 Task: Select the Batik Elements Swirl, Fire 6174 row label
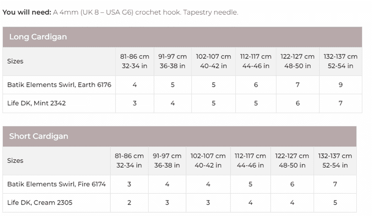point(56,184)
